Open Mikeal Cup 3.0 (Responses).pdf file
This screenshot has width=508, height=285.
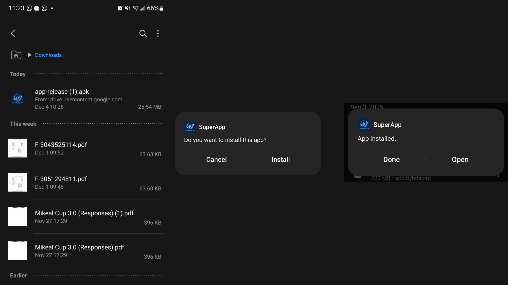coord(79,248)
